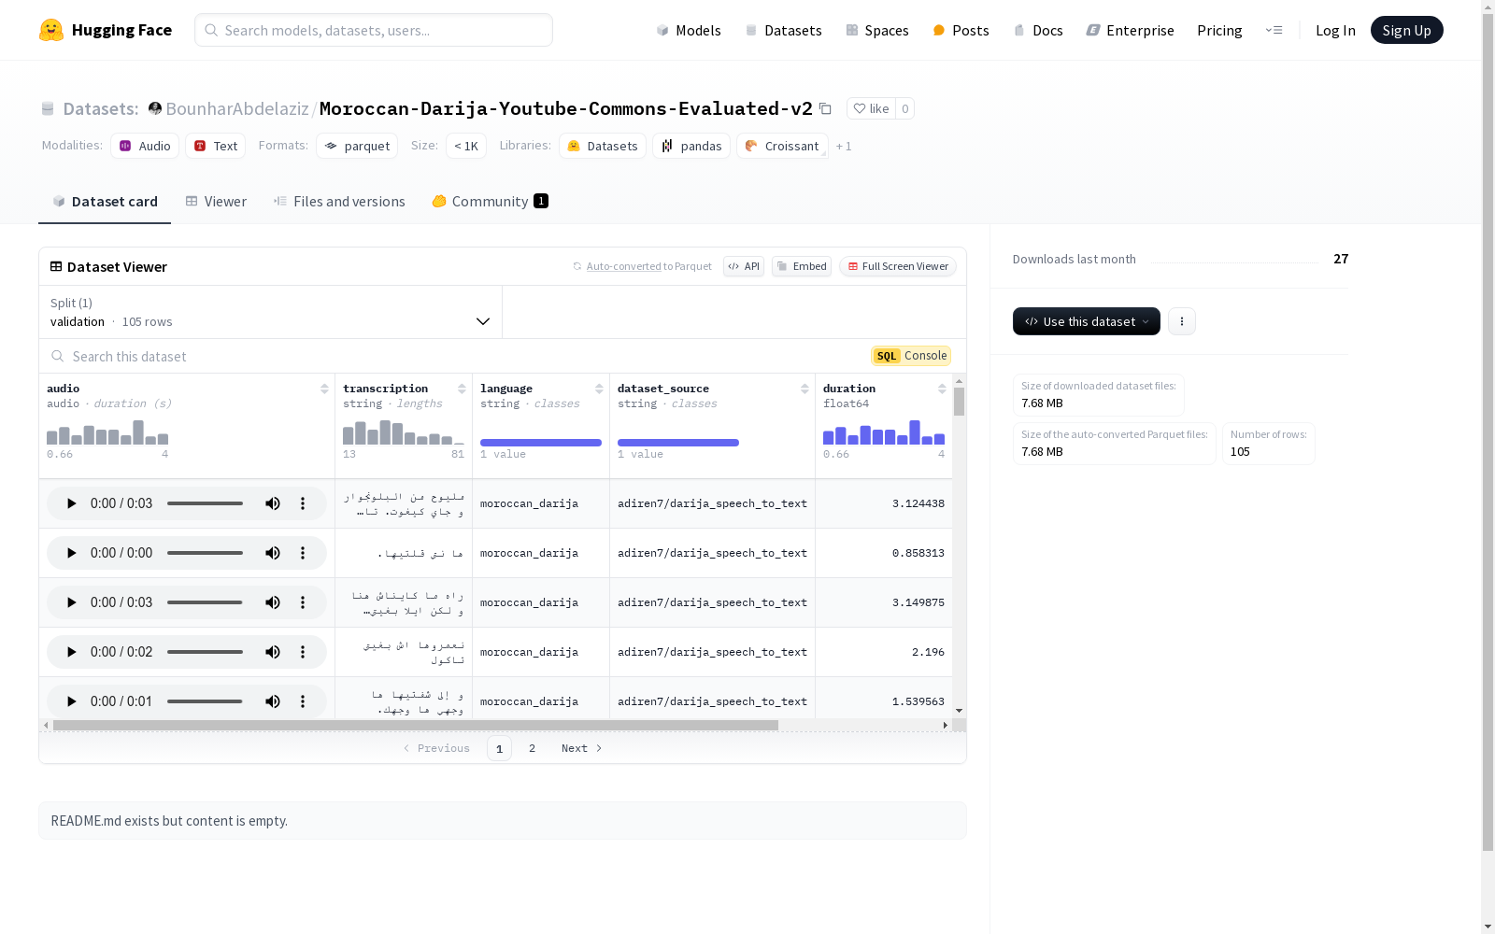The height and width of the screenshot is (934, 1495).
Task: Select the Dataset card tab
Action: click(105, 202)
